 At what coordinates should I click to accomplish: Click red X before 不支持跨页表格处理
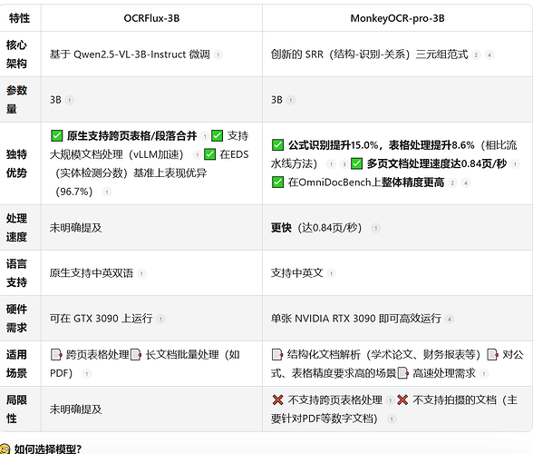(277, 400)
